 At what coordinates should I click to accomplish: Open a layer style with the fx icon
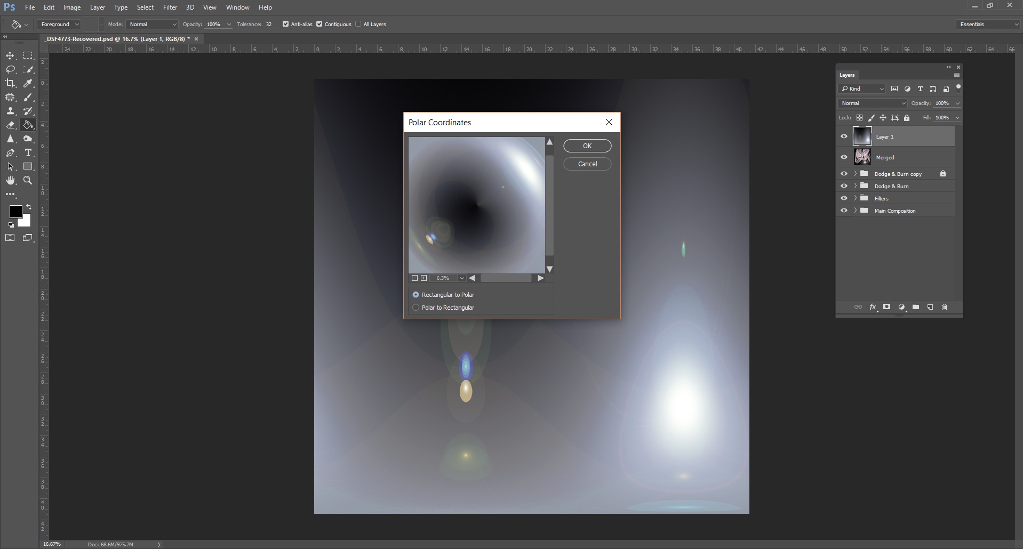click(873, 307)
